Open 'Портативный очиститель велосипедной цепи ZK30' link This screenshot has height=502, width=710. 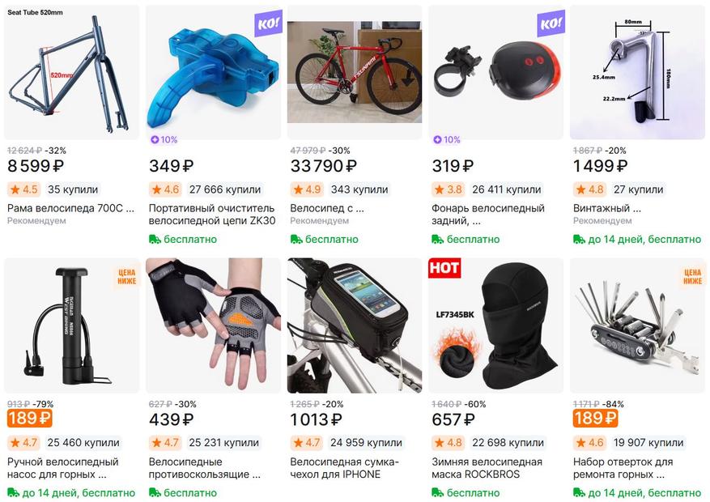[212, 215]
